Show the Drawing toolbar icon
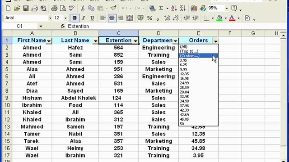This screenshot has height=162, width=289. pos(203,8)
